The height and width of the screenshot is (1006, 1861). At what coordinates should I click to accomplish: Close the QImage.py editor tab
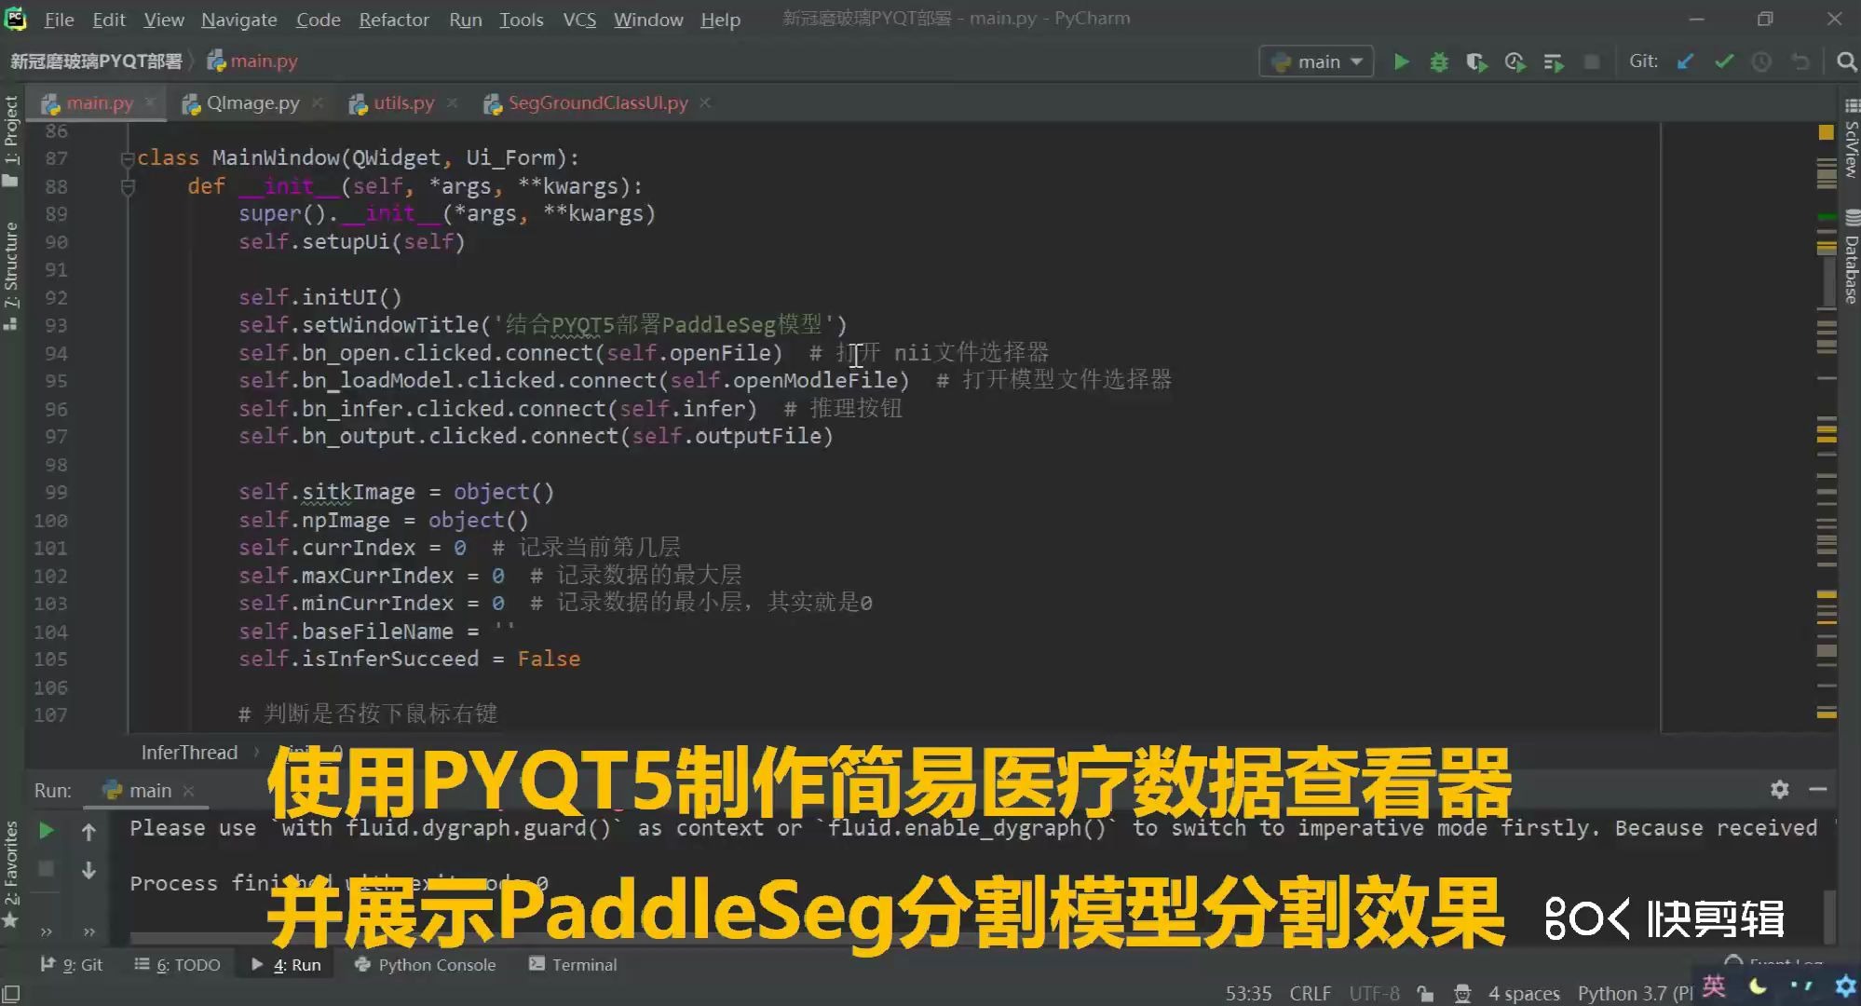(317, 102)
